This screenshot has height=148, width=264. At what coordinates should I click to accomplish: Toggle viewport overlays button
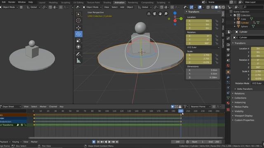pos(200,7)
